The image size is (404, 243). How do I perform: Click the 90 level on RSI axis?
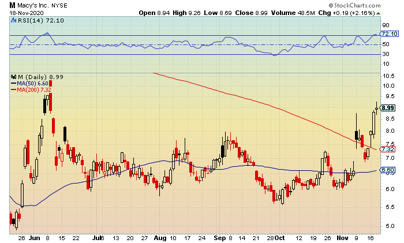(386, 25)
